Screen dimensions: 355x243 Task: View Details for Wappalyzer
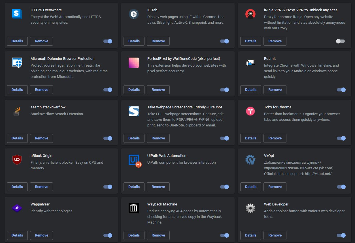coord(17,235)
